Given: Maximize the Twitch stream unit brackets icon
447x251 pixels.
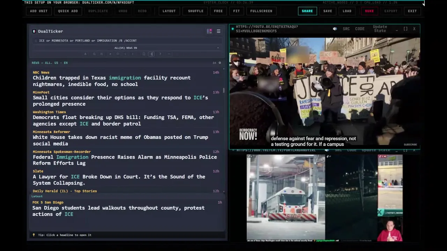Looking at the screenshot, I should tap(405, 150).
